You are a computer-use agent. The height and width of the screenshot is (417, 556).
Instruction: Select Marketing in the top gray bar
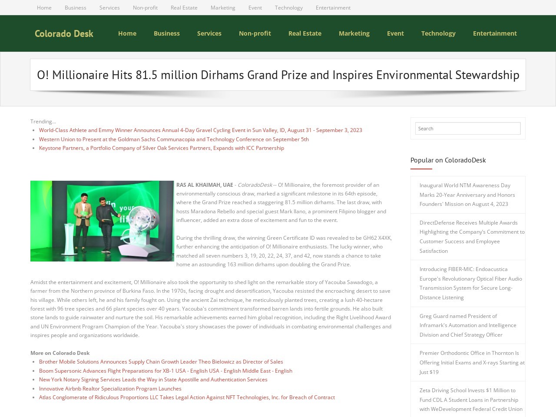coord(222,8)
